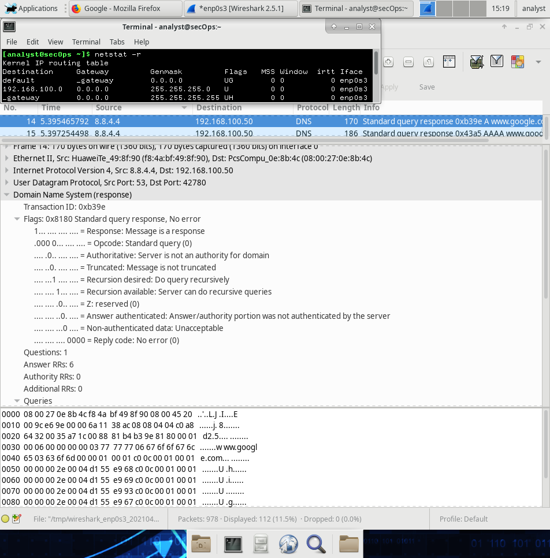Switch to the third workspace
The height and width of the screenshot is (558, 550).
461,8
